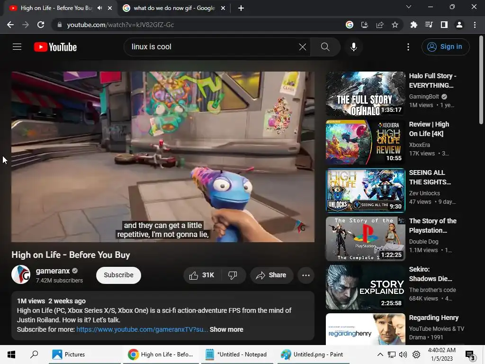Open 'Review | High On Life [4K]' title
The height and width of the screenshot is (364, 485).
click(x=429, y=129)
